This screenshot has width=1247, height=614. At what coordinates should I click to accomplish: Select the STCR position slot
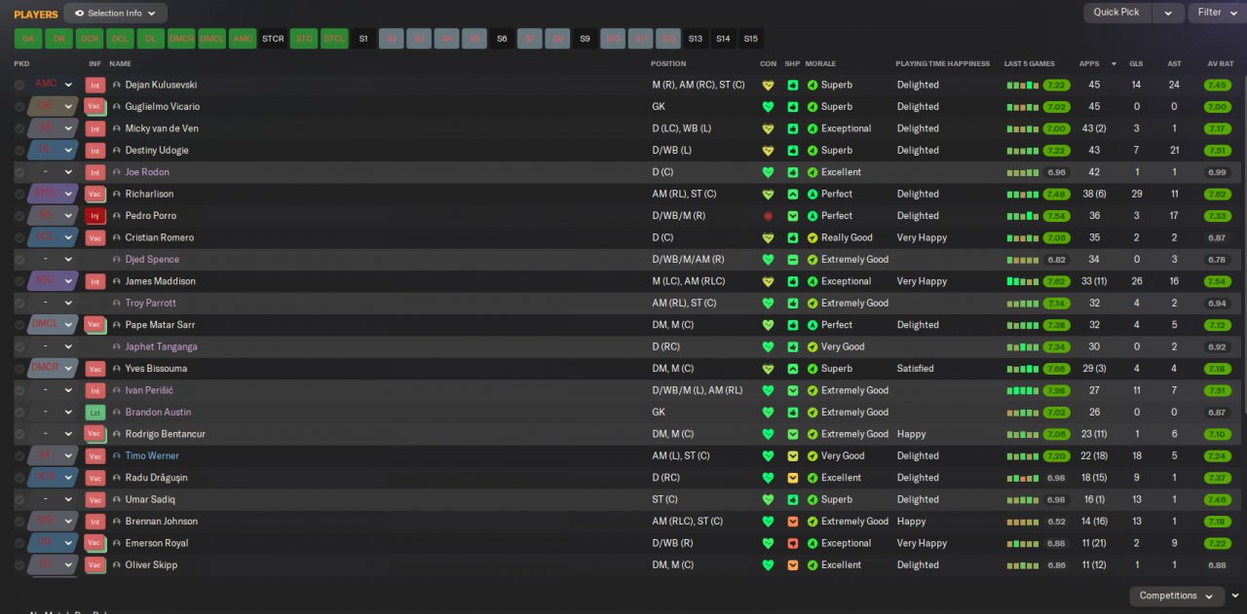point(273,39)
